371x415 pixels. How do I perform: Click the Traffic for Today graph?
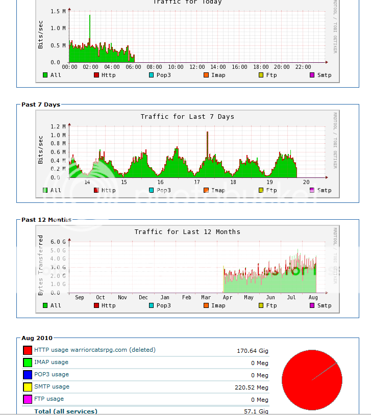click(188, 40)
